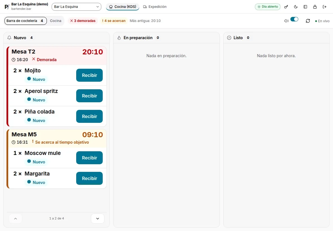333x231 pixels.
Task: Go to next page of new orders
Action: (x=97, y=219)
